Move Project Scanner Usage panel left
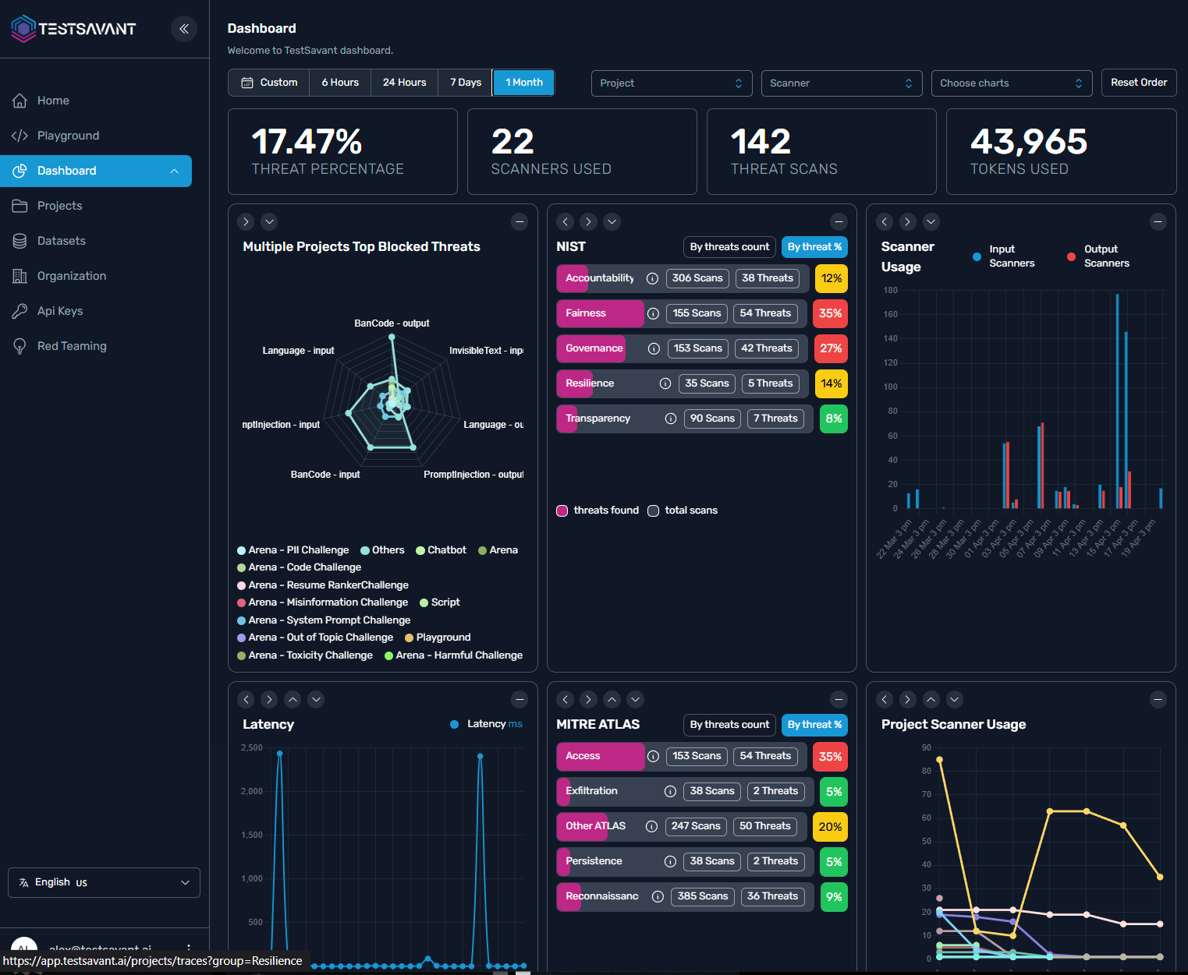The width and height of the screenshot is (1188, 975). point(885,699)
